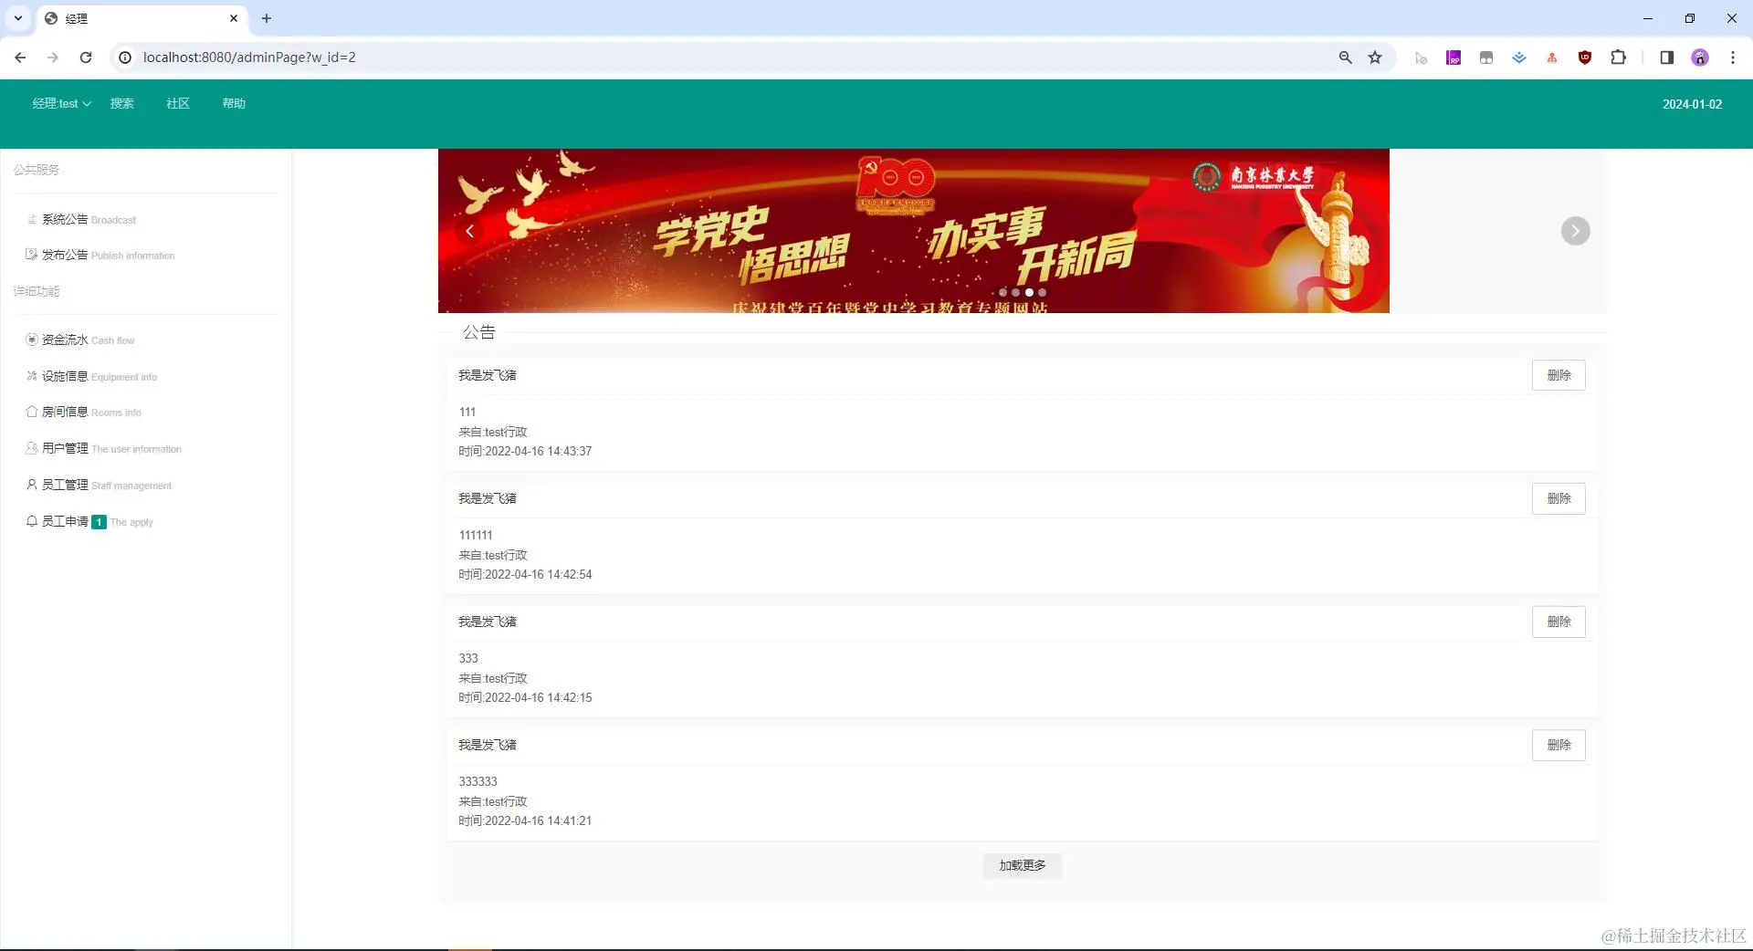The image size is (1753, 951).
Task: Open 用户管理 user information
Action: pos(104,449)
